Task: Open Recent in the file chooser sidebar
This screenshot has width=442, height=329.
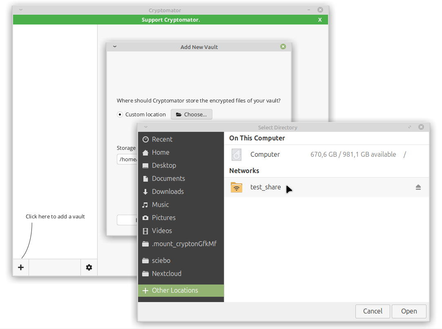Action: (181, 139)
